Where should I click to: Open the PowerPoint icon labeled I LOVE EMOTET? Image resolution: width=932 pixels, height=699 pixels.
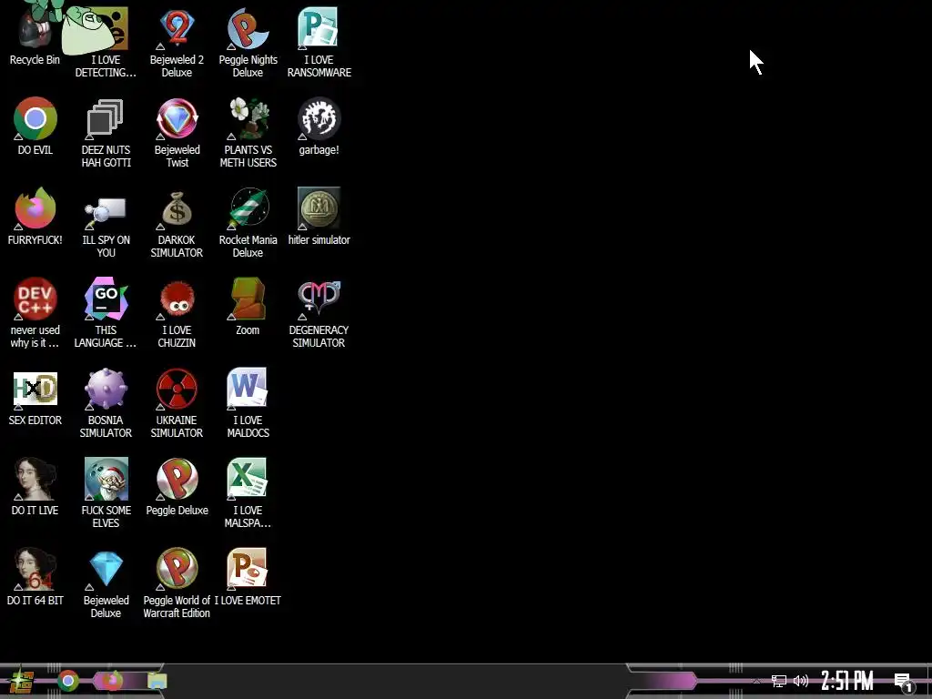248,569
